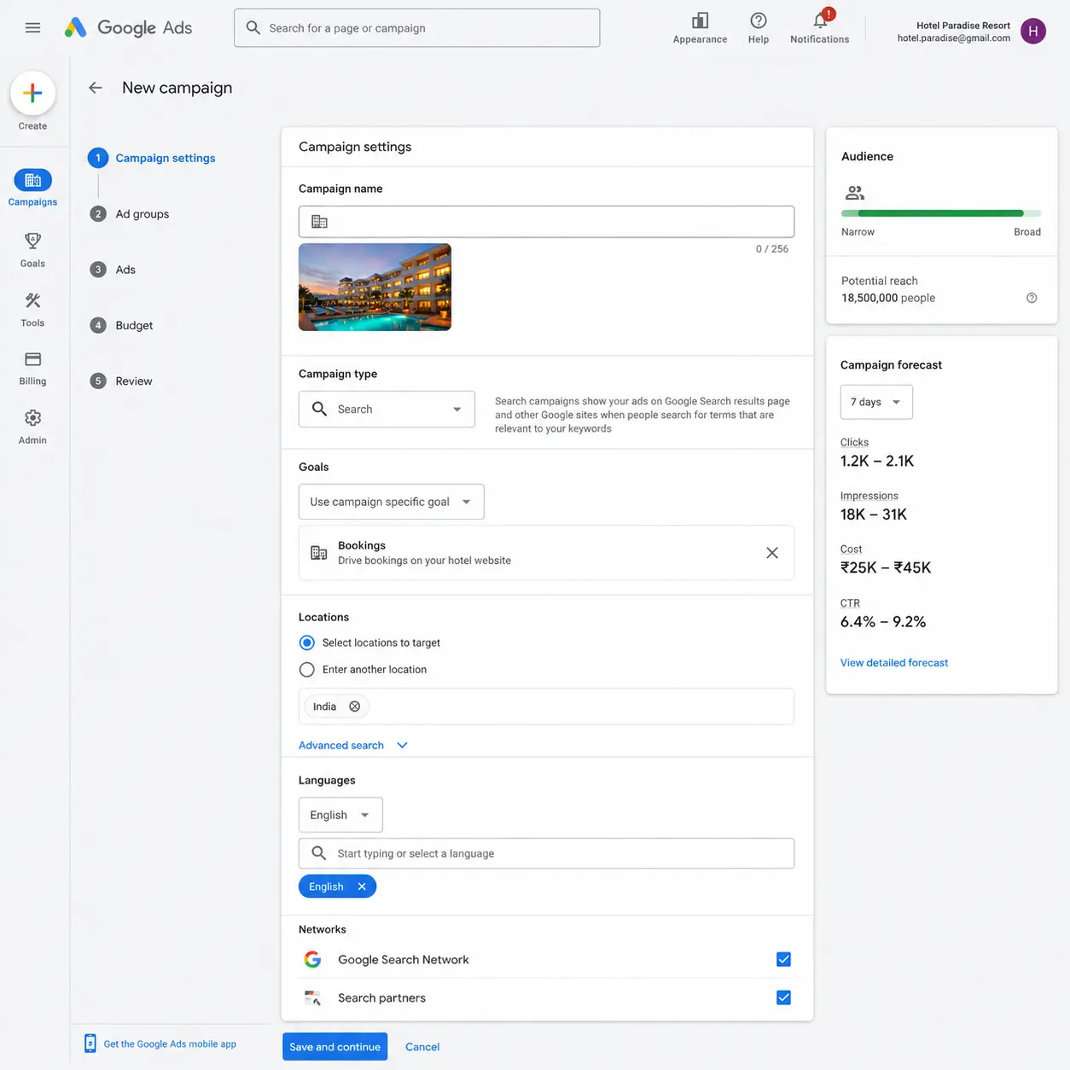Click the Create plus button
Viewport: 1070px width, 1070px height.
point(32,93)
